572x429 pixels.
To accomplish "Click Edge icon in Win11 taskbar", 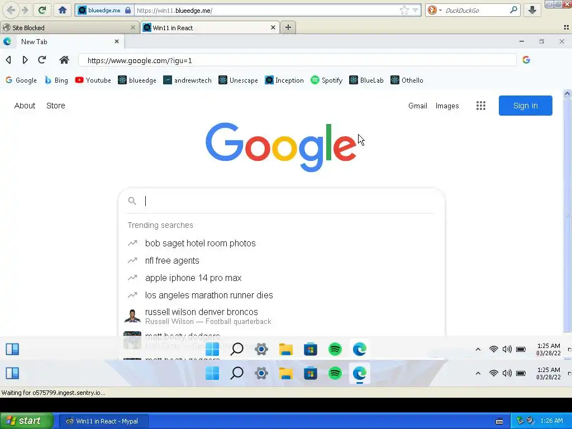I will pyautogui.click(x=360, y=373).
